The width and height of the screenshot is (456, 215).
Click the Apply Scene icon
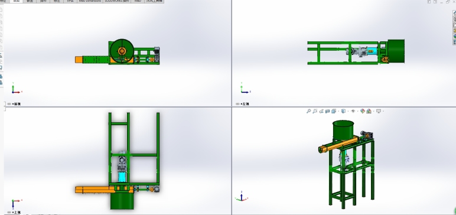(369, 111)
